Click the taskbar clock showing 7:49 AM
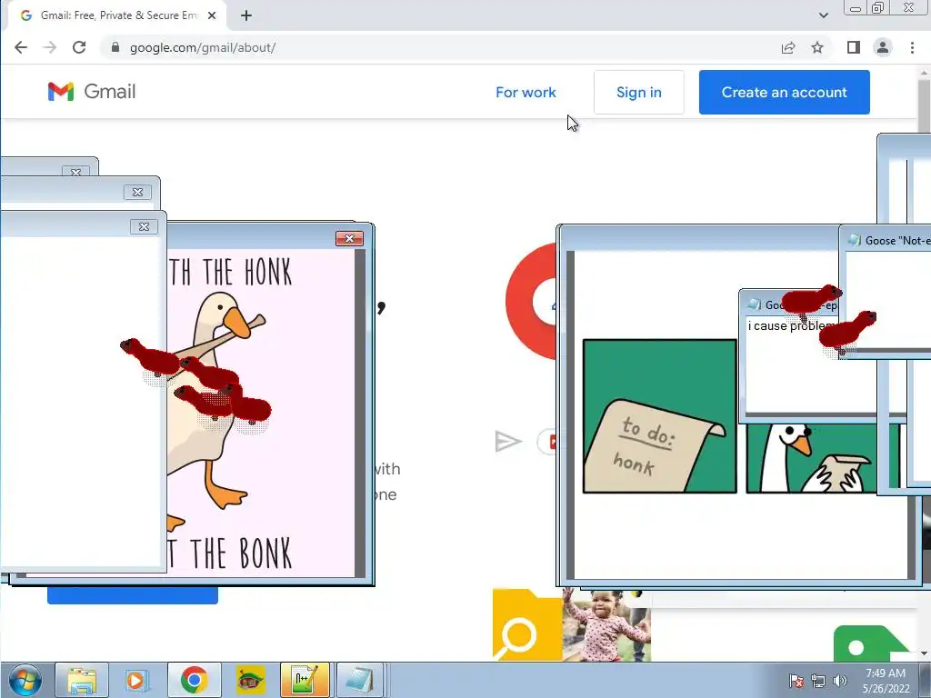The image size is (931, 698). (x=886, y=681)
